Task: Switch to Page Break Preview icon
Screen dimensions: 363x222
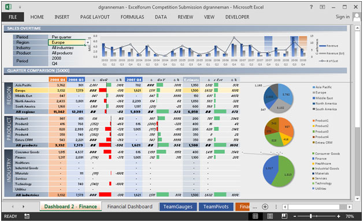Action: pyautogui.click(x=284, y=216)
